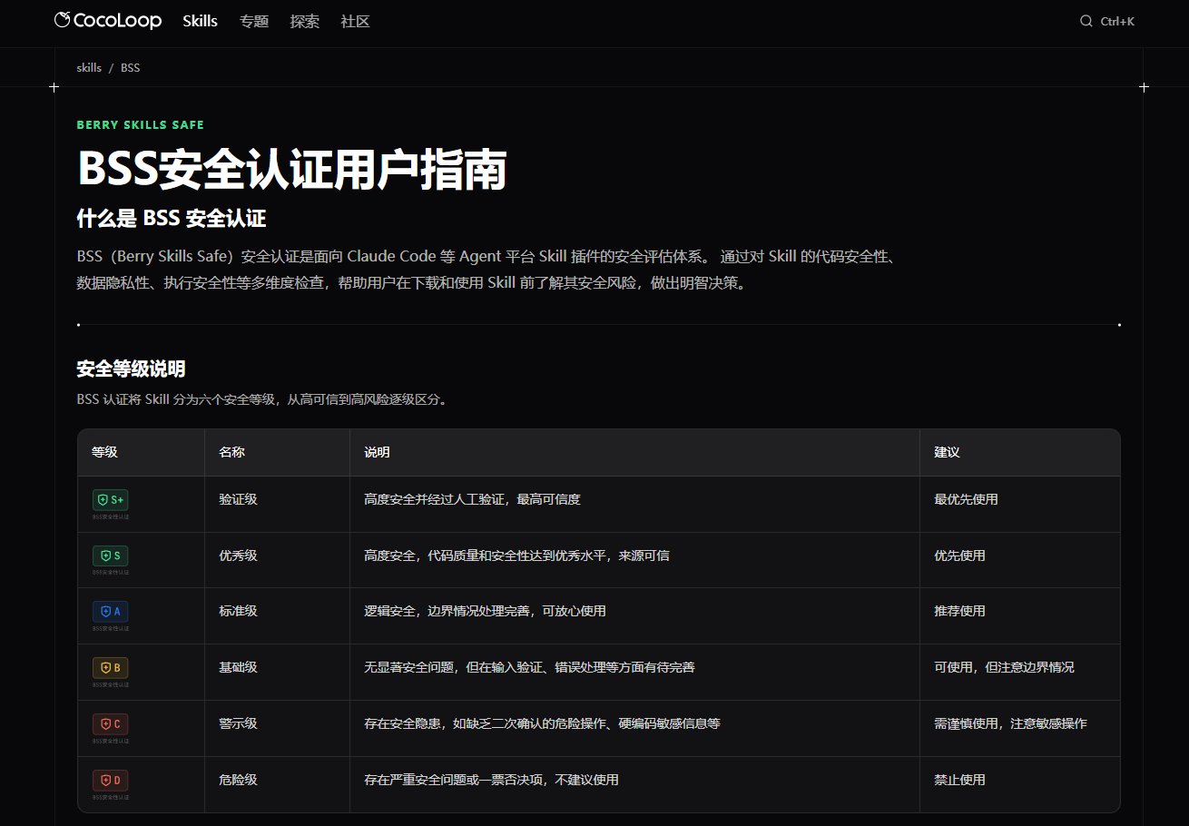Image resolution: width=1189 pixels, height=826 pixels.
Task: Click the BERRY SKILLS SAFE label
Action: (141, 124)
